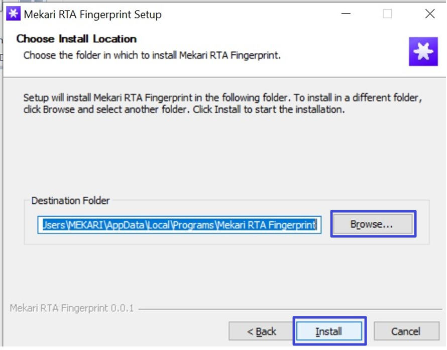Click the Mekari icon in the title bar
Viewport: 447px width, 350px height.
coord(13,14)
